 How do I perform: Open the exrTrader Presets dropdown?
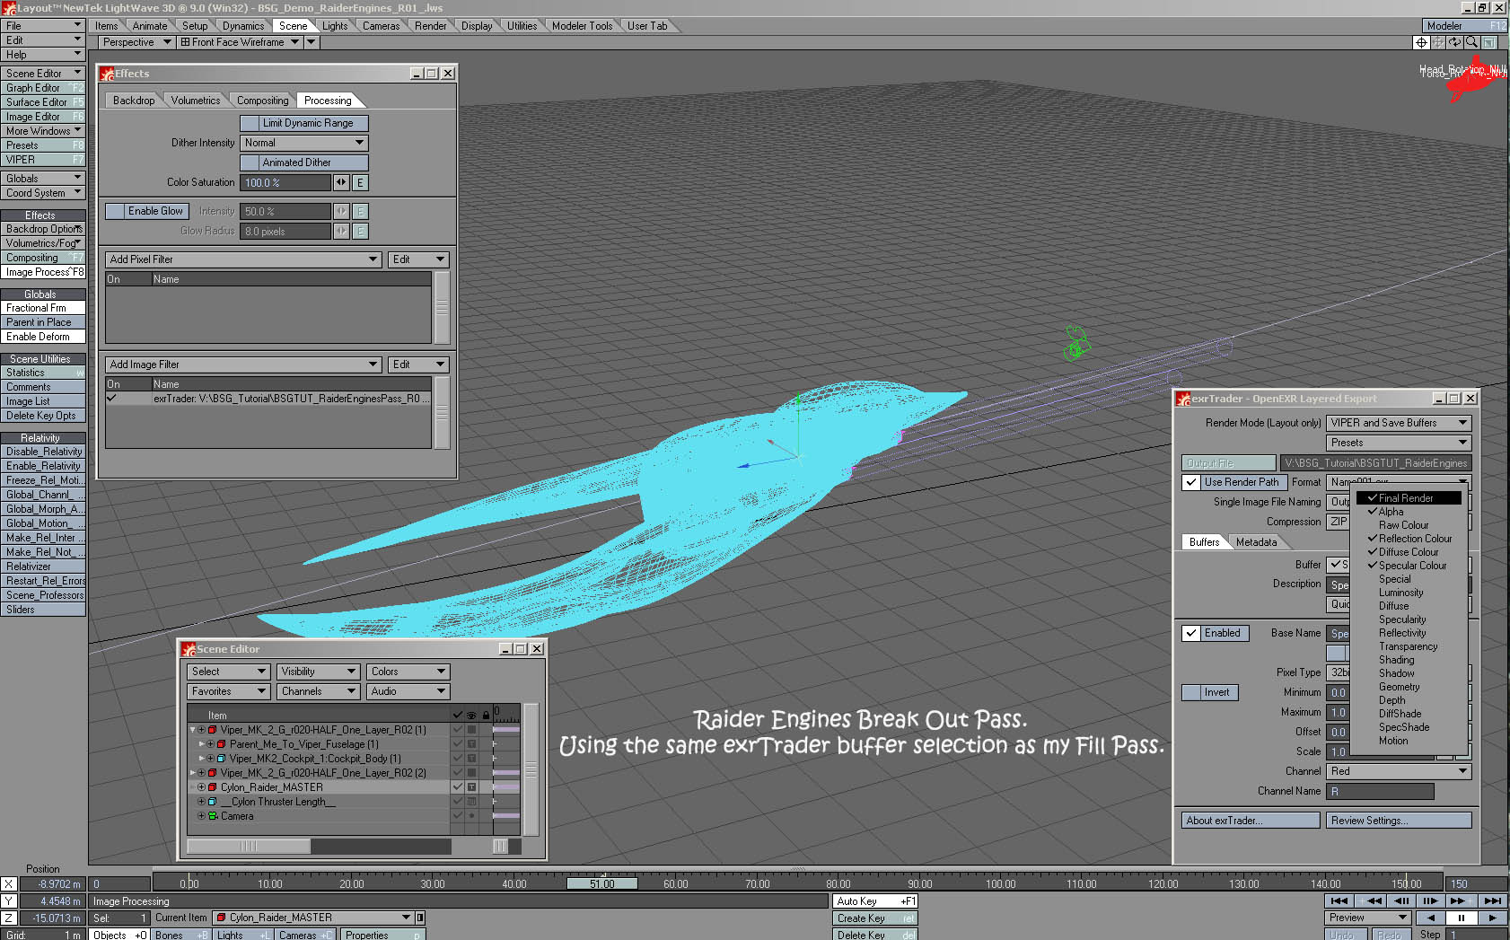point(1399,443)
